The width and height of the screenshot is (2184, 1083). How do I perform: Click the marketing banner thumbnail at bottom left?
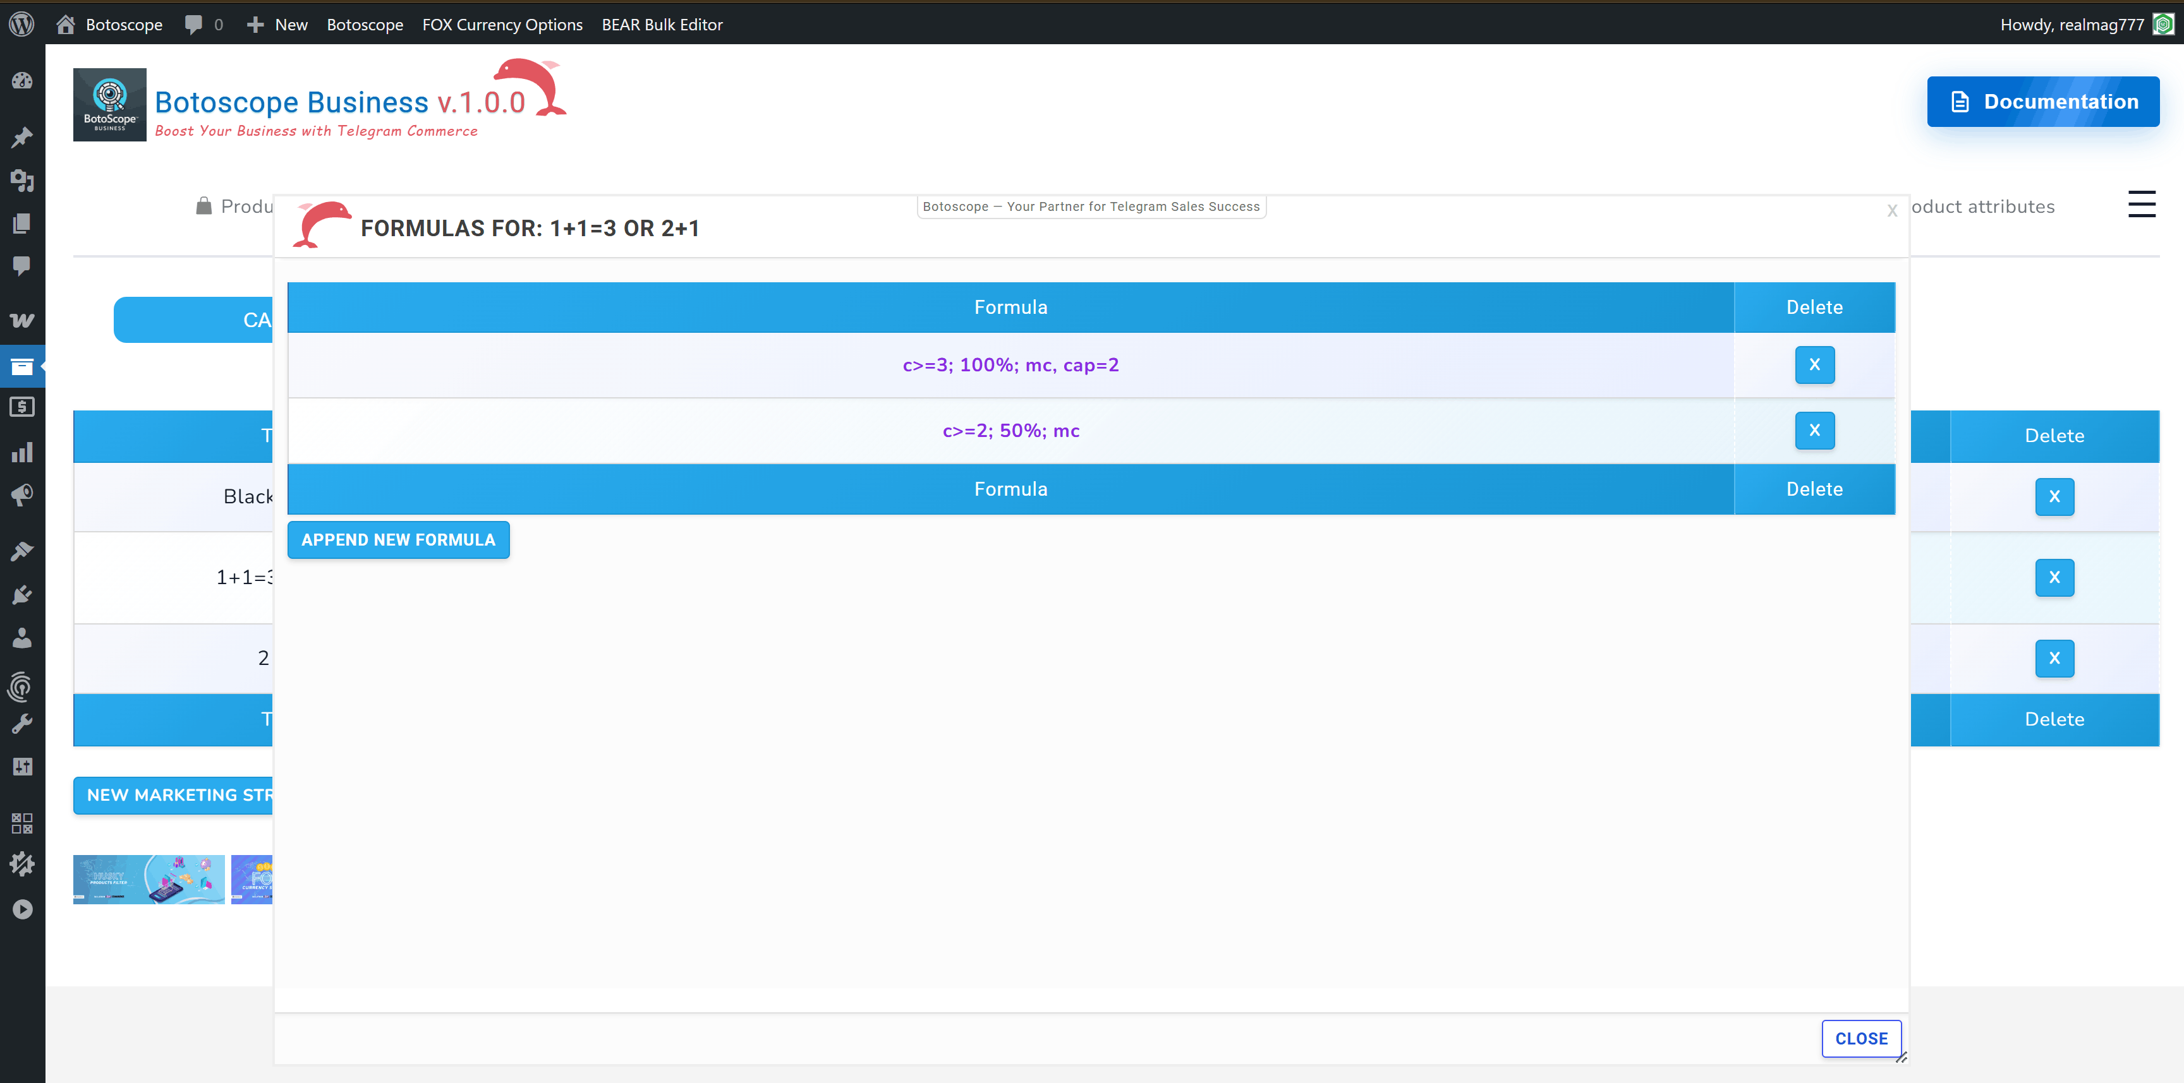[x=149, y=879]
